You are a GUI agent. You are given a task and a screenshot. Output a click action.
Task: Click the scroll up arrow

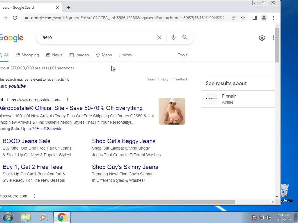[x=277, y=26]
